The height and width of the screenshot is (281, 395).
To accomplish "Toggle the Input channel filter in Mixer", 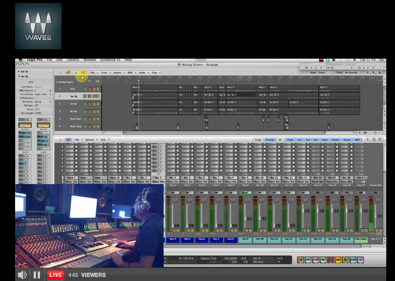I will click(x=325, y=139).
